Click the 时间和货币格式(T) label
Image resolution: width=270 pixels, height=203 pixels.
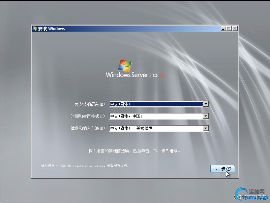tap(89, 116)
